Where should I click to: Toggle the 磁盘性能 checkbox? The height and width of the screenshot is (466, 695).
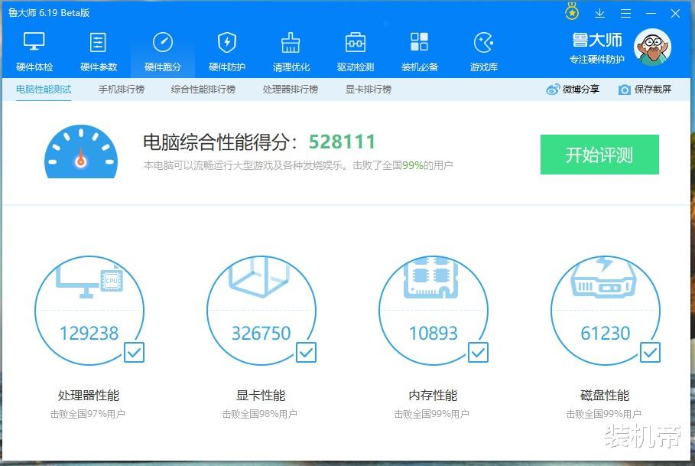650,353
